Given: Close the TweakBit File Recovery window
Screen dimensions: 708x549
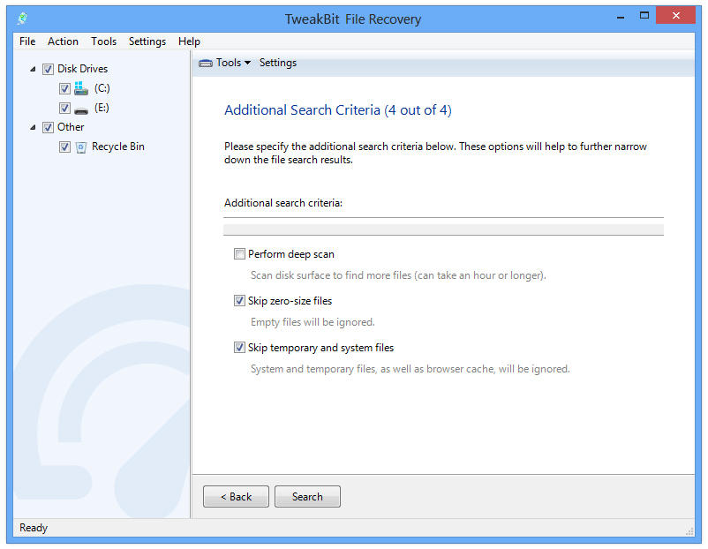Looking at the screenshot, I should [676, 15].
